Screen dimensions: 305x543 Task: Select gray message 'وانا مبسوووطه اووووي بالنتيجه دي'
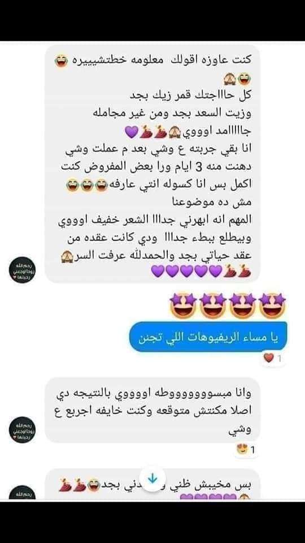[x=152, y=411]
